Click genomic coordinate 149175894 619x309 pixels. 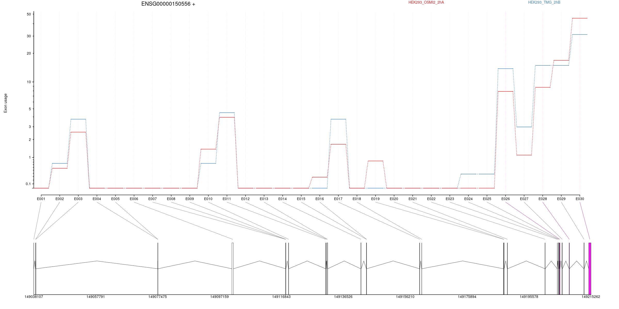(467, 297)
